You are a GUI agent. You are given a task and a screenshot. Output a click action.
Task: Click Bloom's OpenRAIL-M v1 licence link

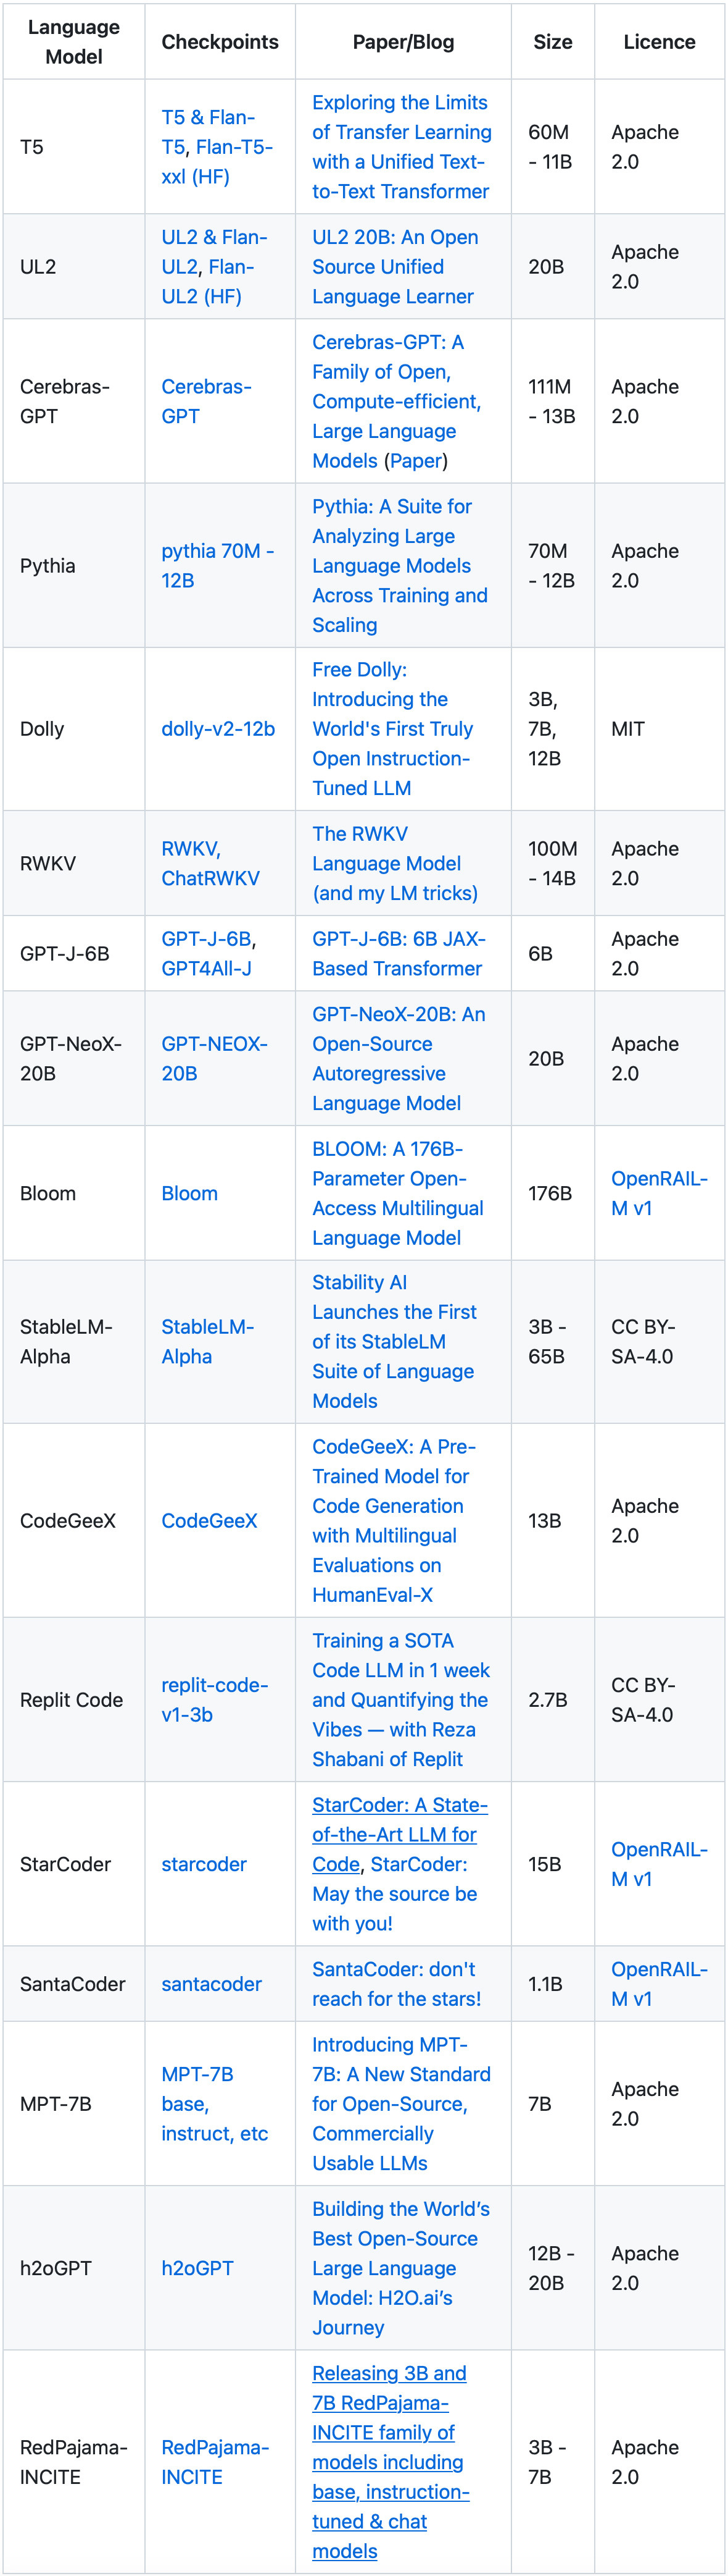658,1193
